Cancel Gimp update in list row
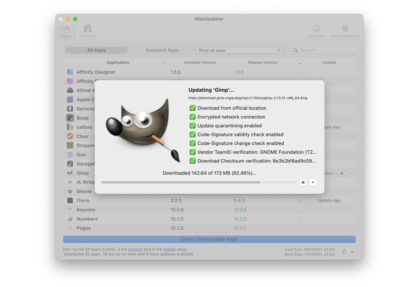This screenshot has height=287, width=419. click(x=342, y=173)
